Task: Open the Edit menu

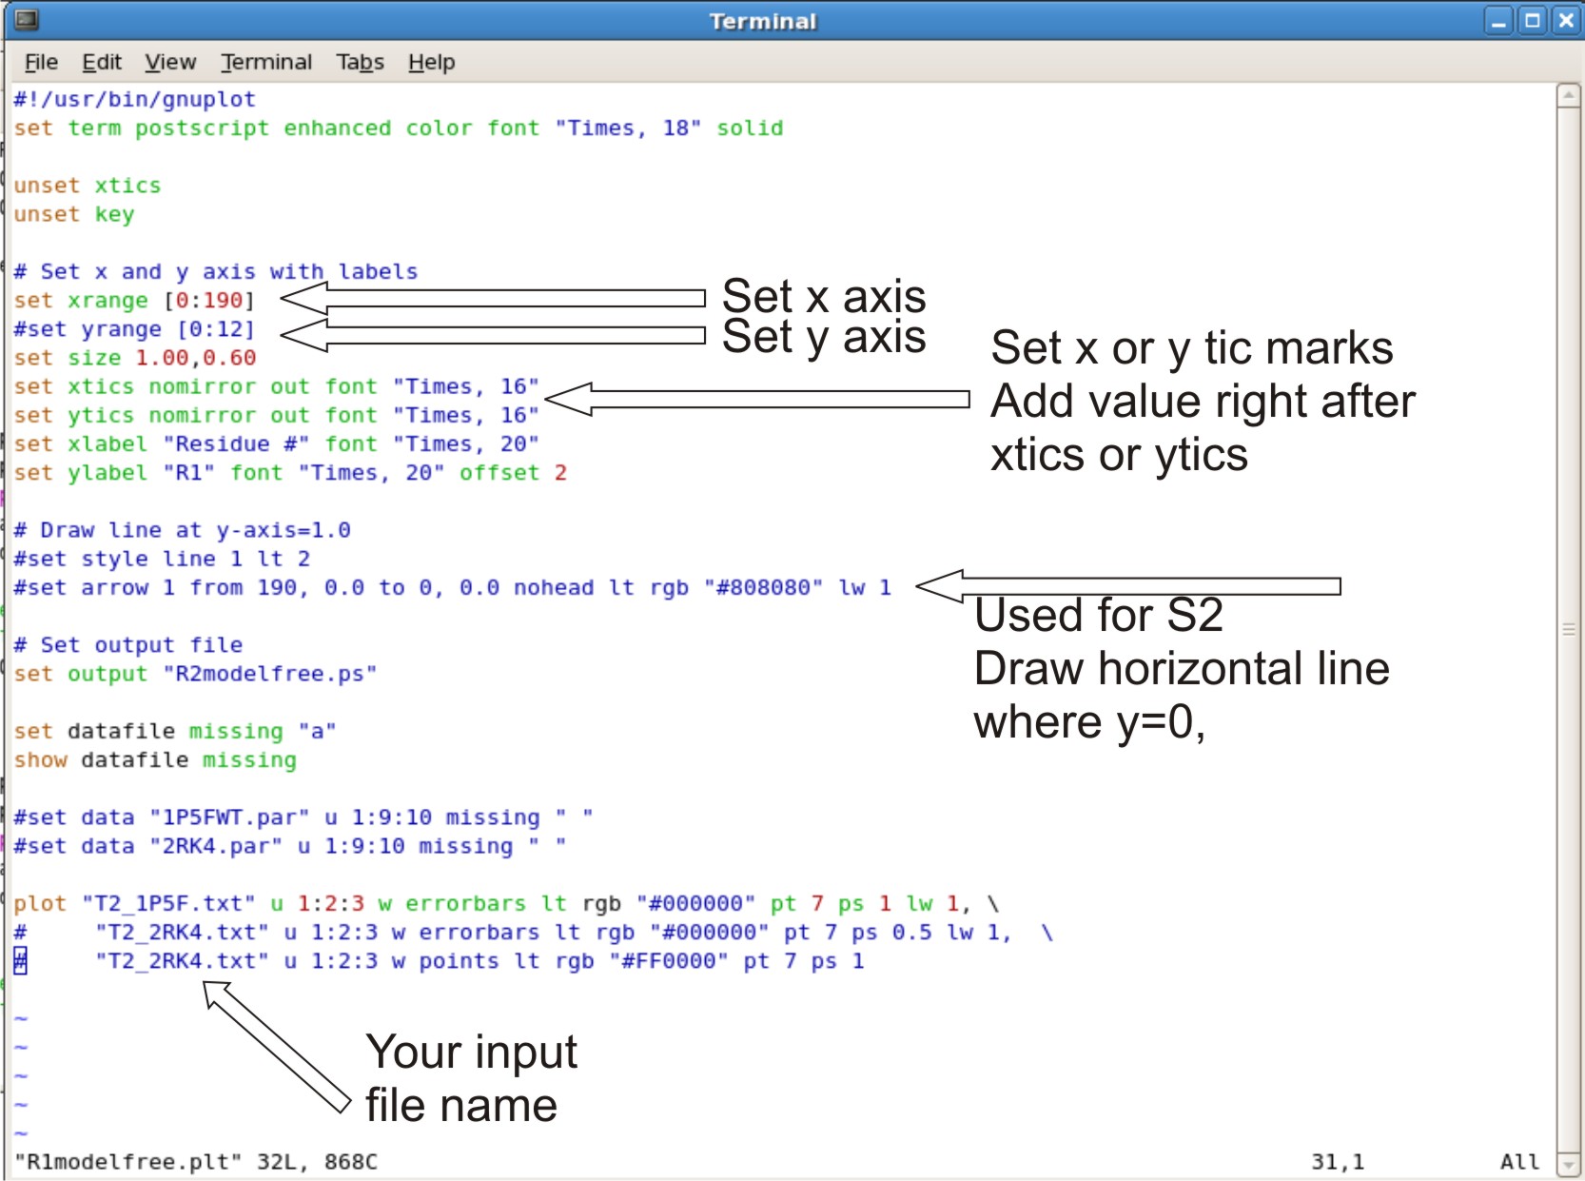Action: pyautogui.click(x=101, y=63)
